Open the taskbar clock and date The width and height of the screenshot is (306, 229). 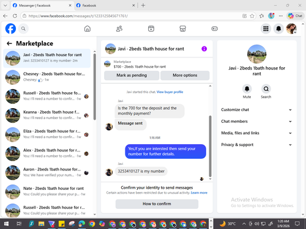point(283,224)
